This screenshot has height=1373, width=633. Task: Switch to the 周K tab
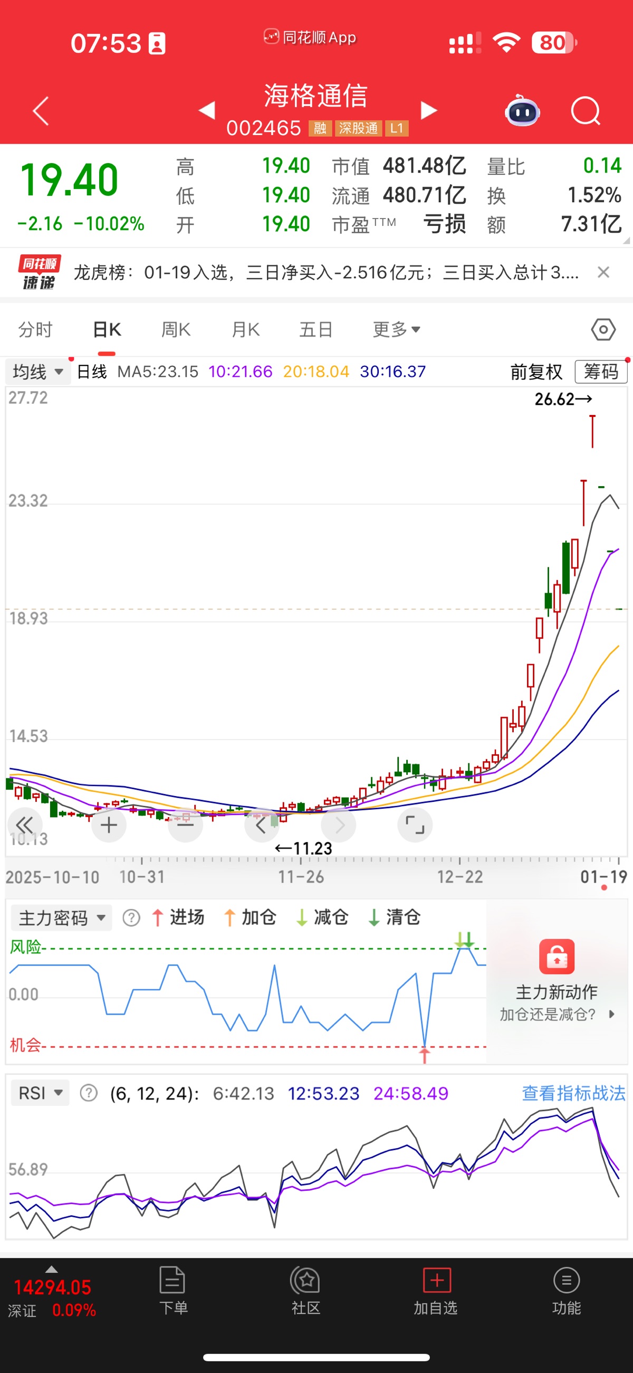[x=176, y=329]
